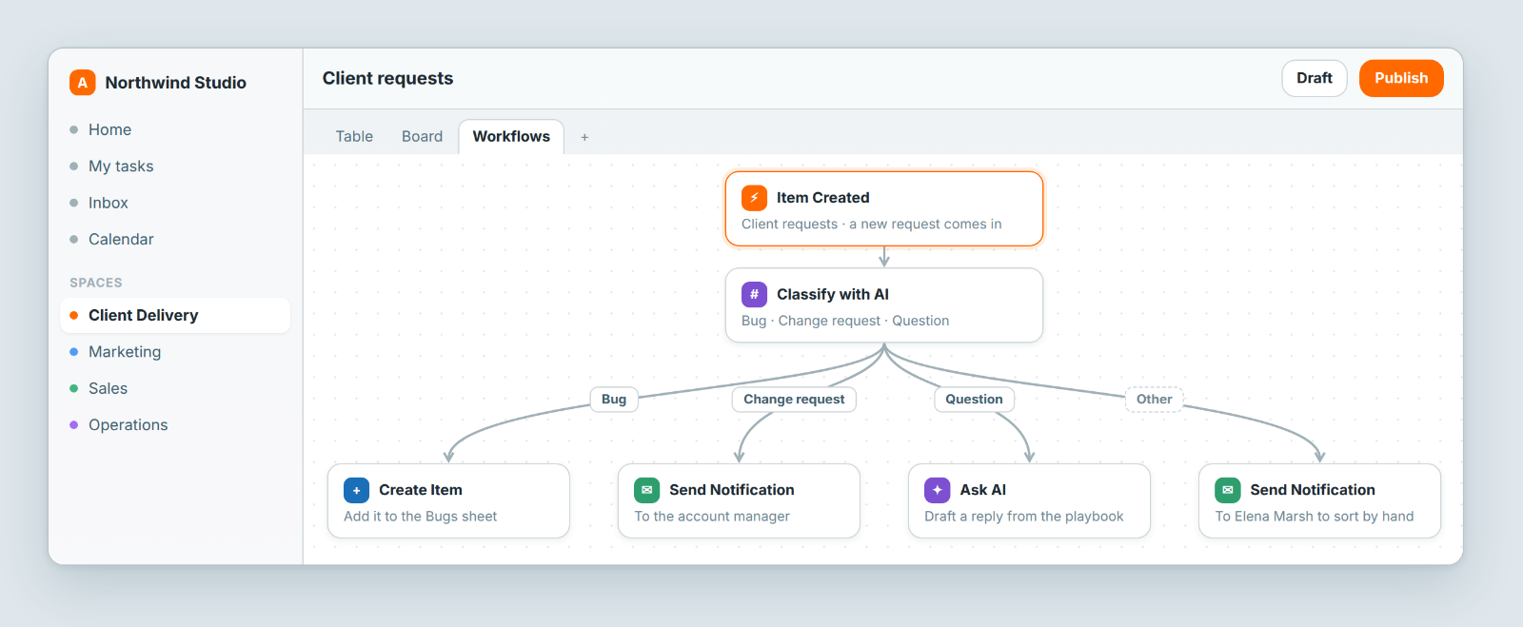
Task: Click the Client requests page title
Action: (387, 79)
